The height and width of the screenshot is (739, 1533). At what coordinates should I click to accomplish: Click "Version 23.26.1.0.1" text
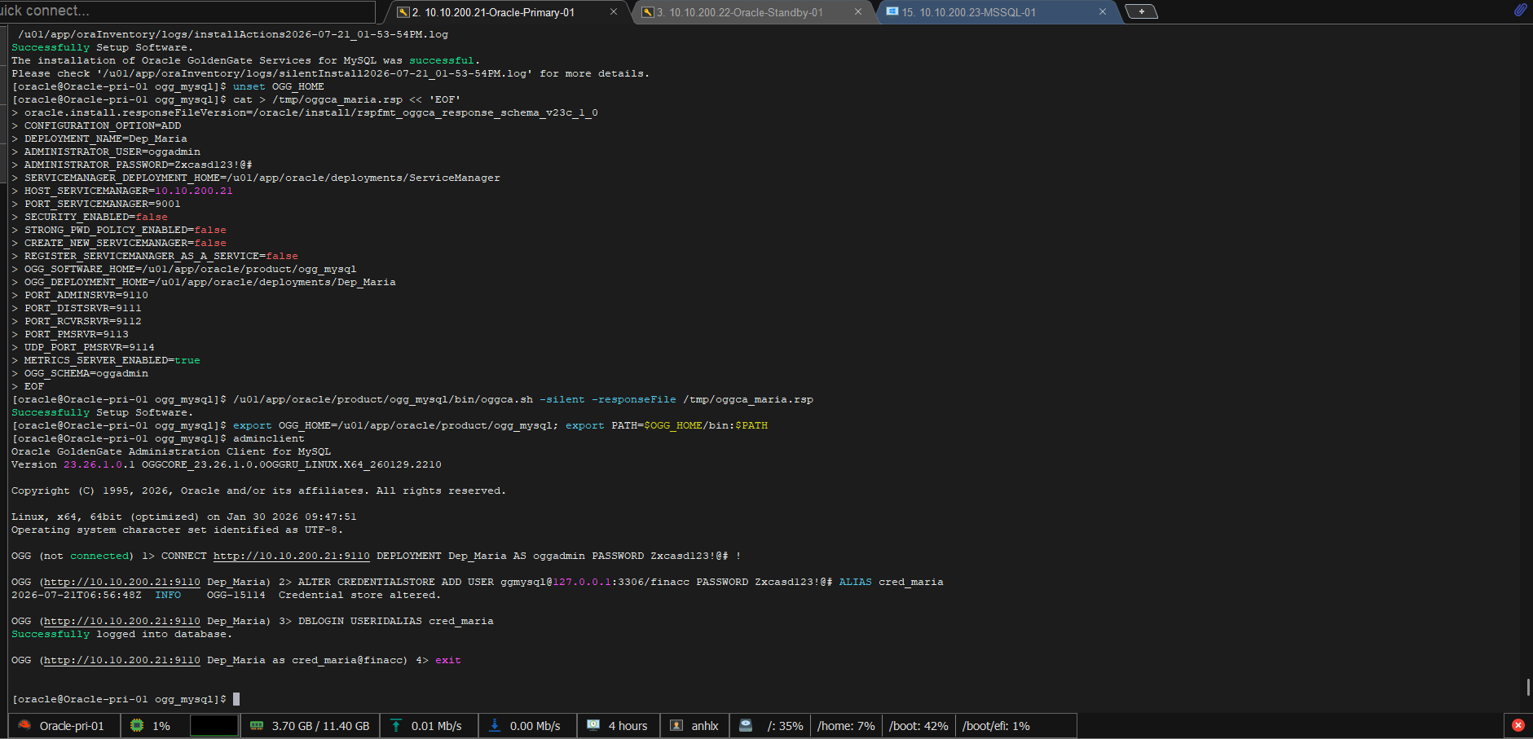point(73,464)
